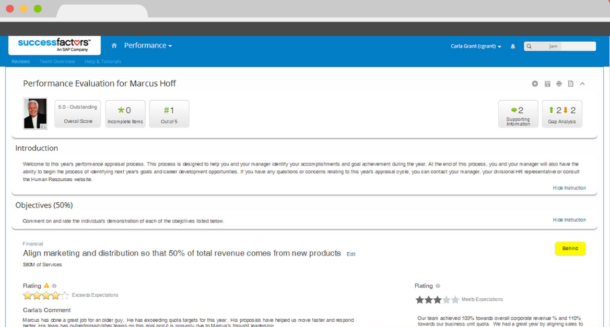Viewport: 610px width, 327px height.
Task: Save the performance evaluation form
Action: click(x=547, y=83)
